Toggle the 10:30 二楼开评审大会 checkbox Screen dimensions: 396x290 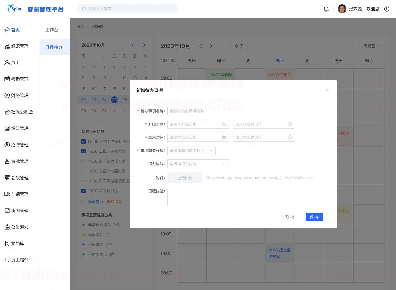tap(84, 151)
